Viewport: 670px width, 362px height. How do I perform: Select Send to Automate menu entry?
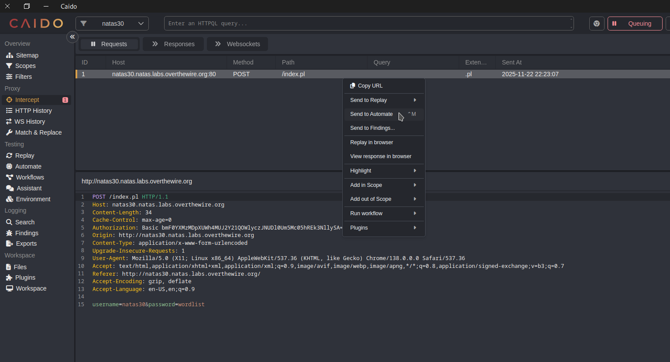pos(371,114)
